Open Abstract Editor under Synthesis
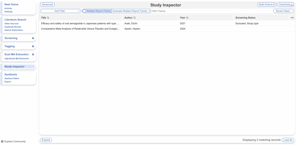The height and width of the screenshot is (145, 297). (12, 78)
